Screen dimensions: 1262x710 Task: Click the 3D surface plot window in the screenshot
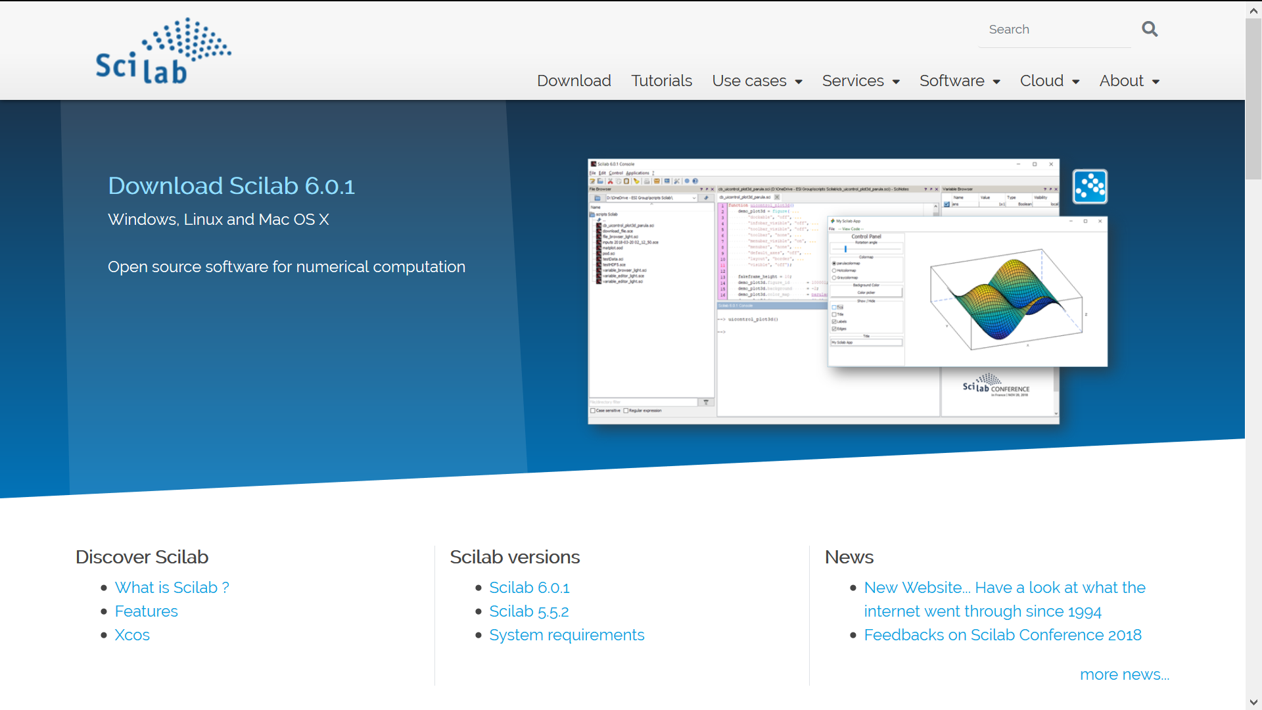point(968,291)
